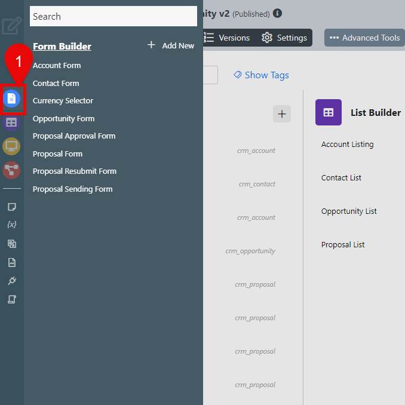Click the Show Tags link
Viewport: 405px width, 405px height.
click(x=261, y=75)
